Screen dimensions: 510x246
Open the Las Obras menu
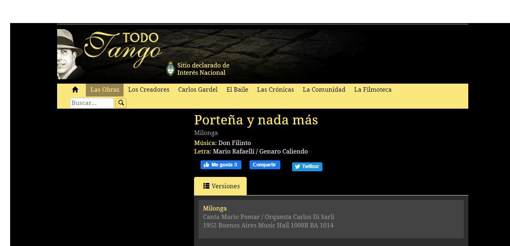click(105, 89)
